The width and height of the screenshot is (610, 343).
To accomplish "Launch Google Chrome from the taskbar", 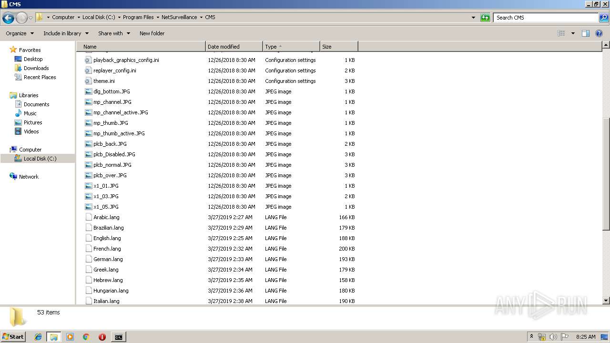I will click(86, 337).
